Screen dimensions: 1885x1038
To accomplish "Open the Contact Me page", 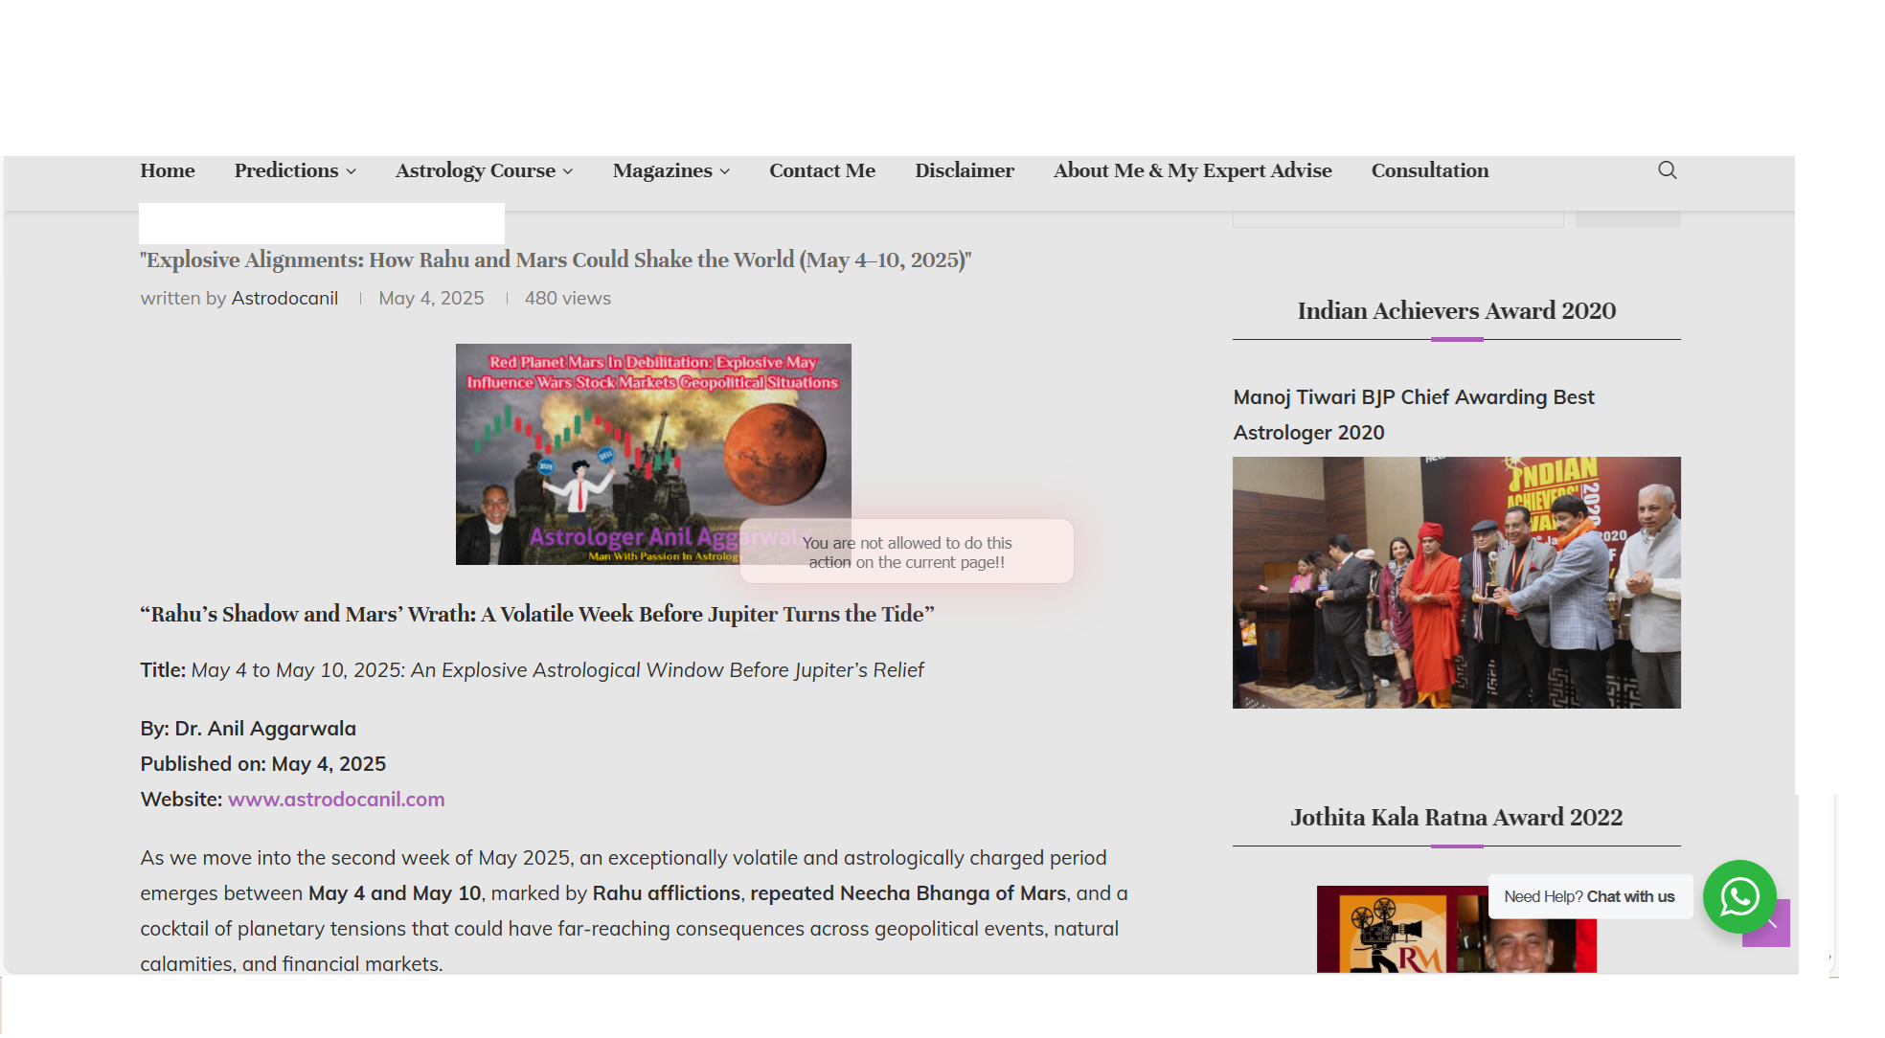I will (x=822, y=170).
